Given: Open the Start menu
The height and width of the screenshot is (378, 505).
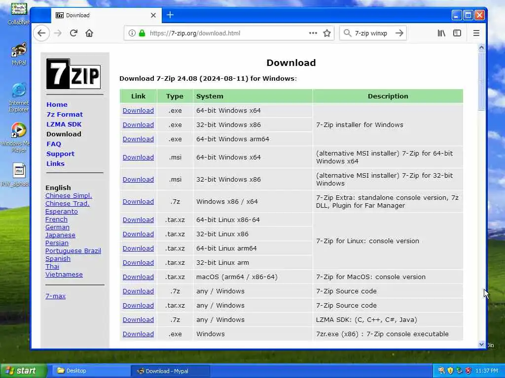Looking at the screenshot, I should click(x=23, y=371).
